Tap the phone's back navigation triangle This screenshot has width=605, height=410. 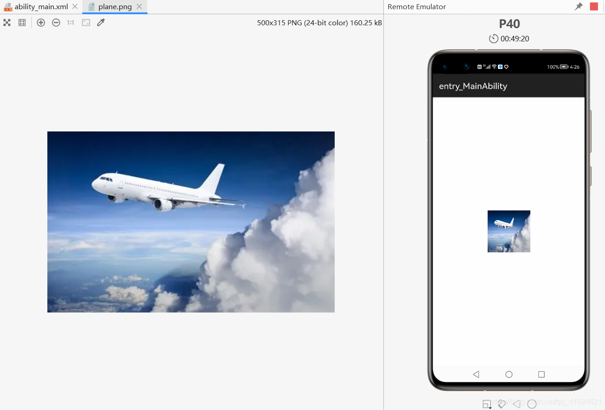(476, 374)
